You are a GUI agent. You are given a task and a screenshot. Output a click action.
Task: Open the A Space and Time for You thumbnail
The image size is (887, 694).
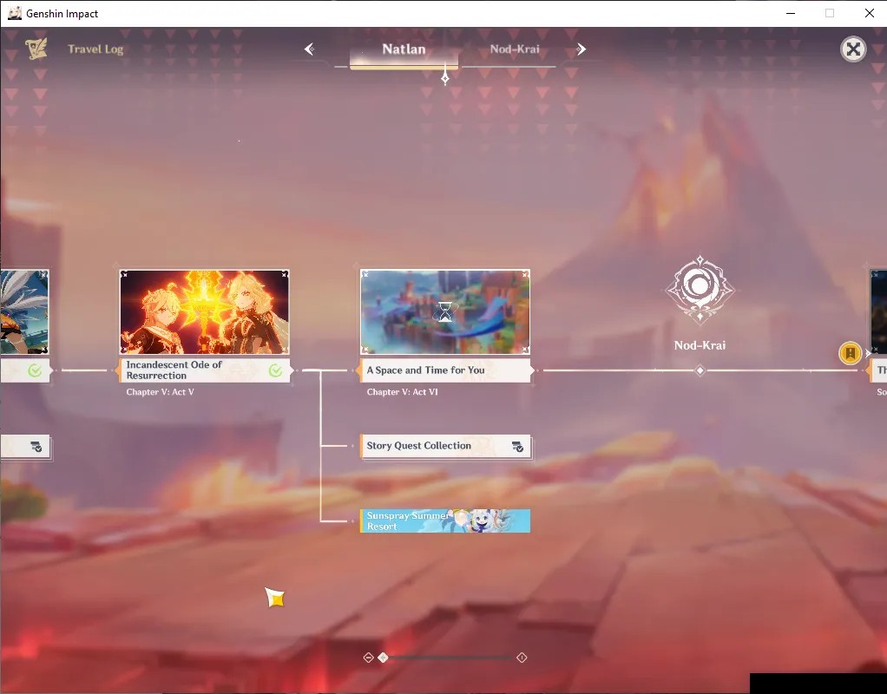(445, 311)
